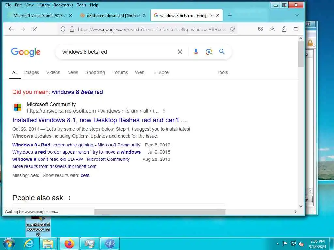Show results with bets
This screenshot has height=250, width=334.
pos(85,175)
